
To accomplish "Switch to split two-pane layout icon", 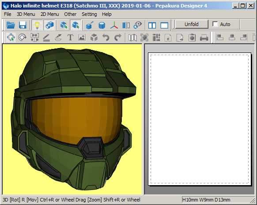I will pos(152,26).
